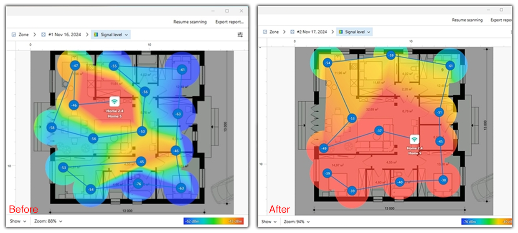Select the -59 measurement point marker
Viewport: 518px width, 233px height.
391,55
